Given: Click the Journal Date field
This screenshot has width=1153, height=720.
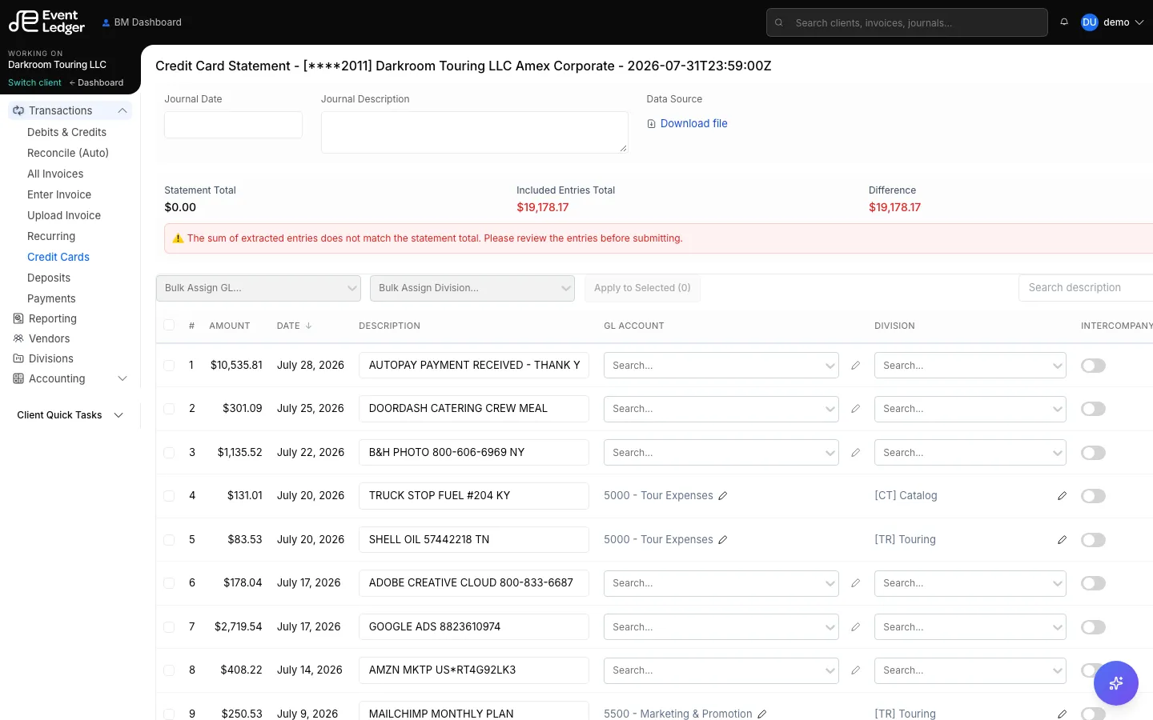Looking at the screenshot, I should pos(233,125).
